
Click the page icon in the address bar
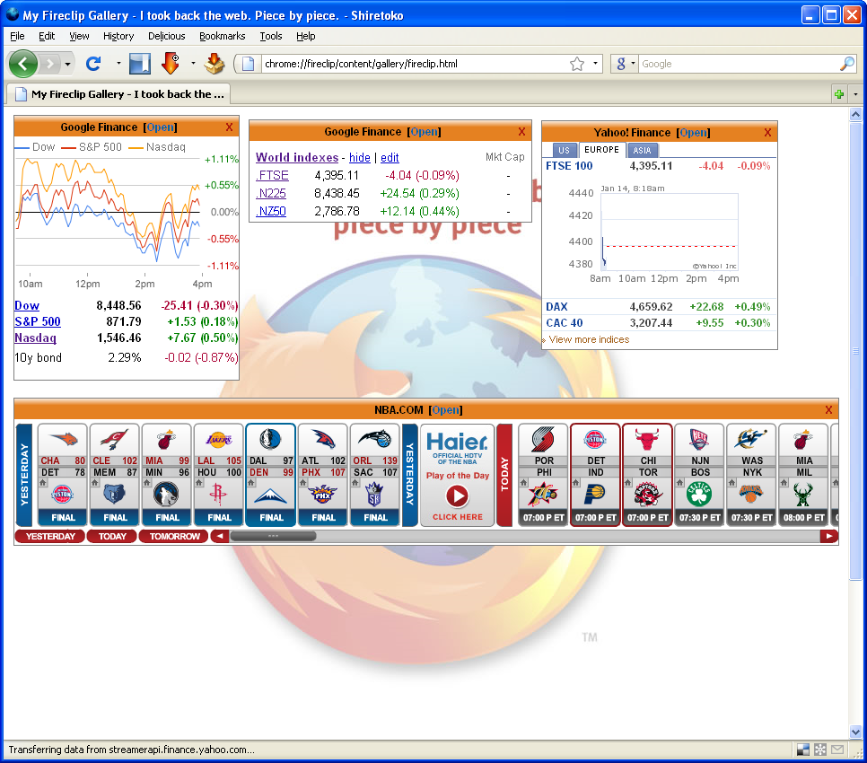[249, 64]
